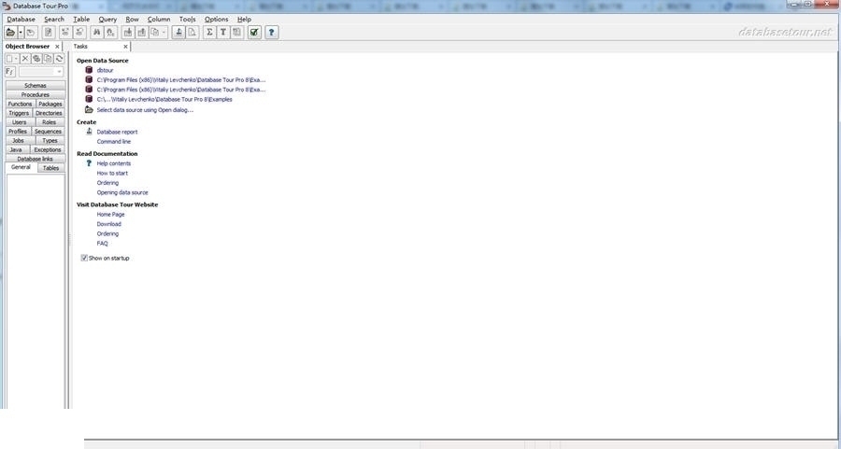Click the Import data toolbar icon
Image resolution: width=841 pixels, height=449 pixels.
[x=128, y=32]
